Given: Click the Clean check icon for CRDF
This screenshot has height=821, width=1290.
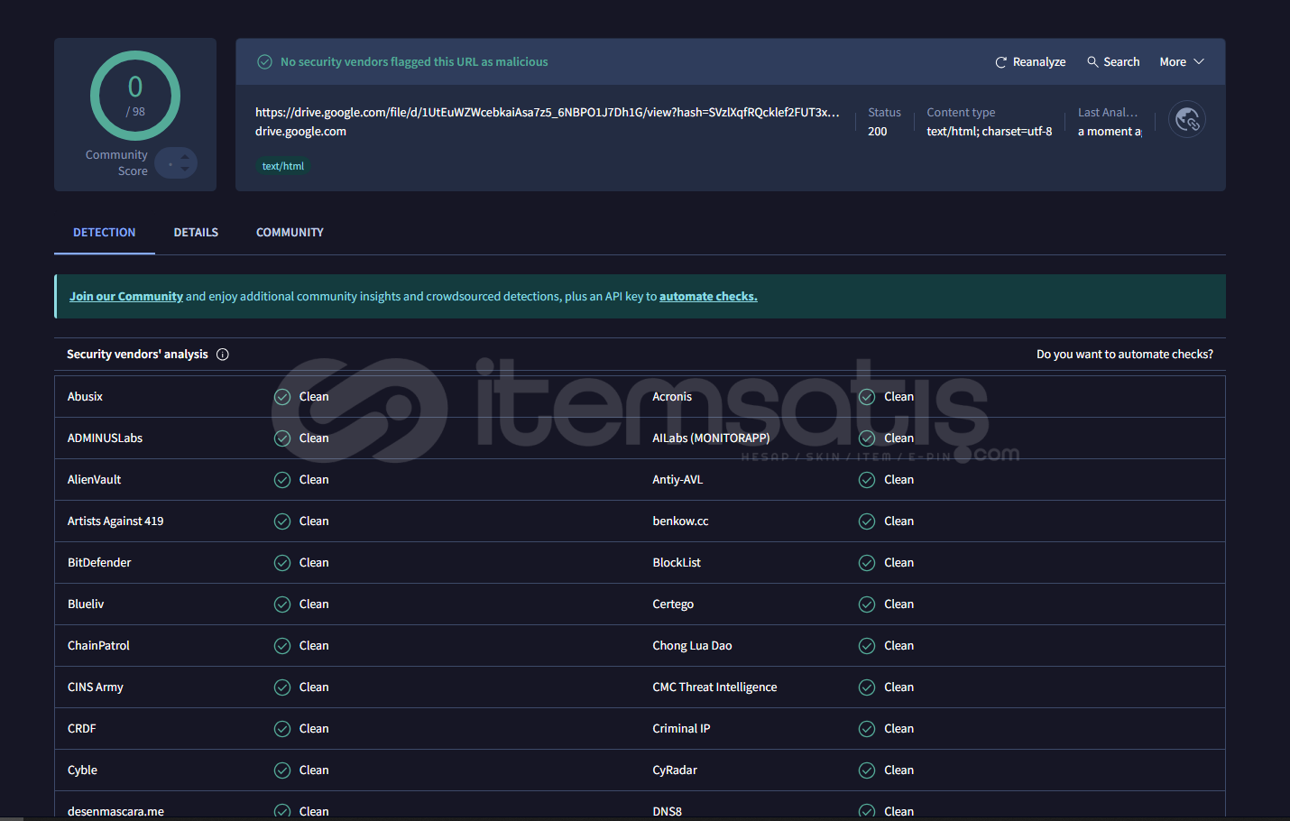Looking at the screenshot, I should (282, 729).
